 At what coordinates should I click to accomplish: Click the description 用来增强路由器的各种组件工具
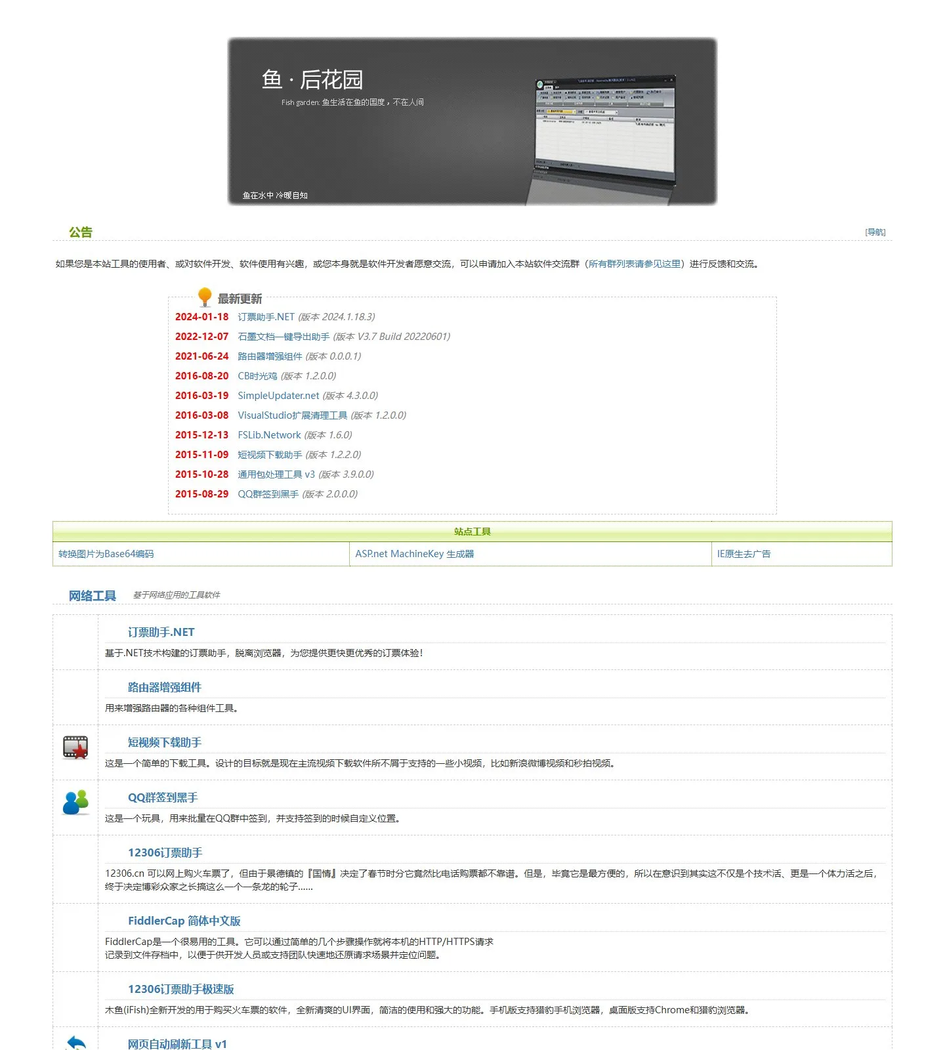click(x=174, y=708)
